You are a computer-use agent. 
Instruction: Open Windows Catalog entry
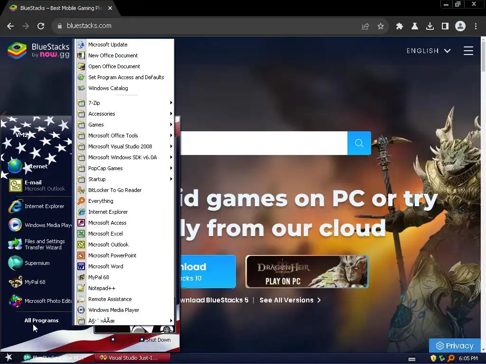tap(125, 88)
